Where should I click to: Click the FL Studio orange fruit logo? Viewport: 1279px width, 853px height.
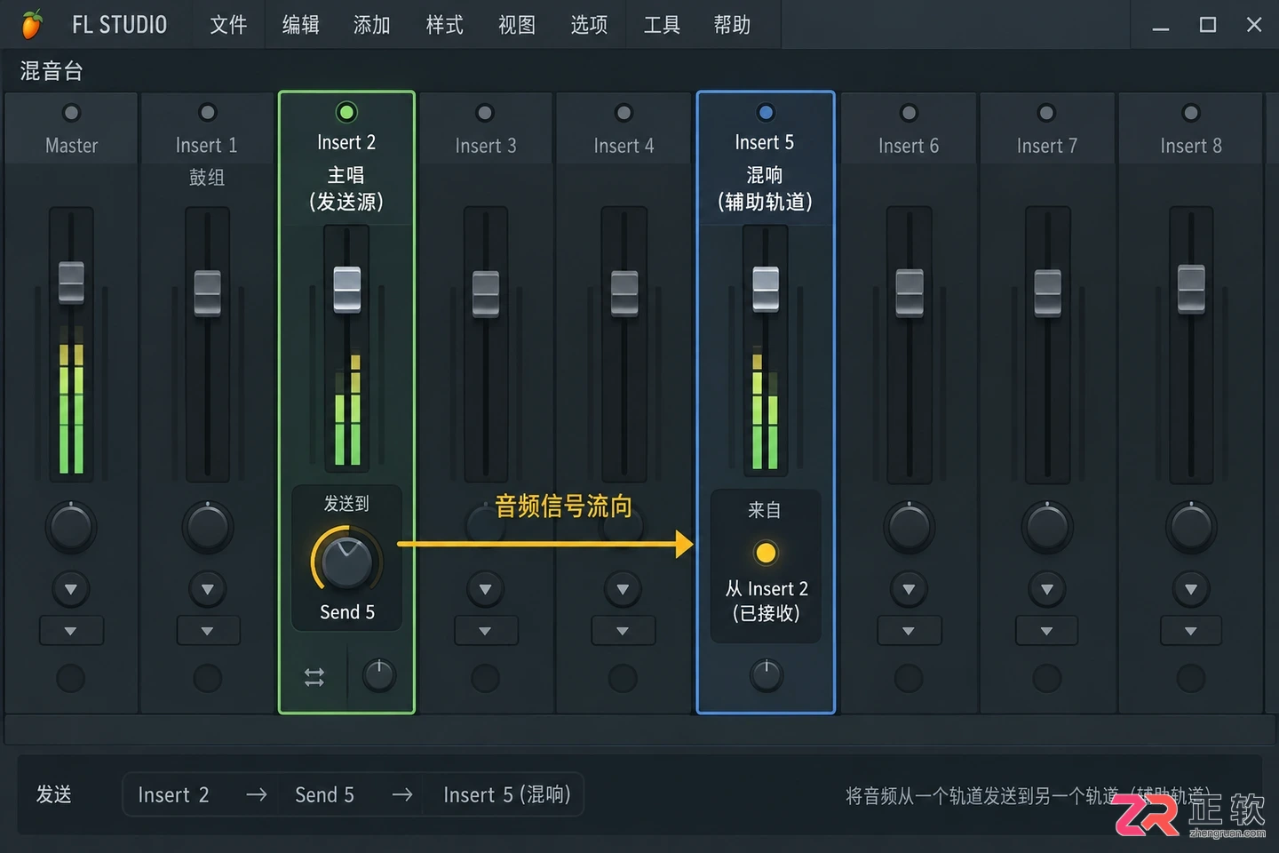tap(32, 24)
